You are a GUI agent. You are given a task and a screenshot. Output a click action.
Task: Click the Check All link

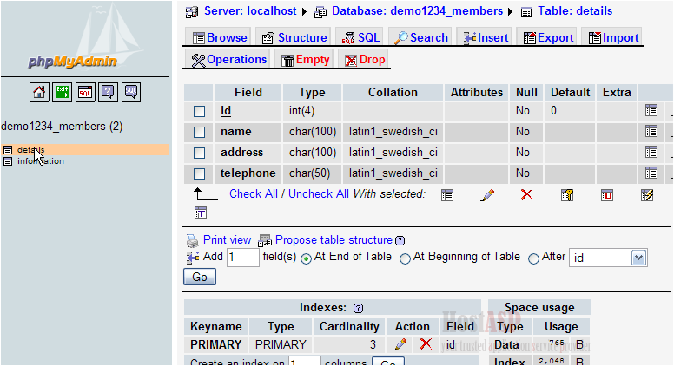[x=253, y=194]
